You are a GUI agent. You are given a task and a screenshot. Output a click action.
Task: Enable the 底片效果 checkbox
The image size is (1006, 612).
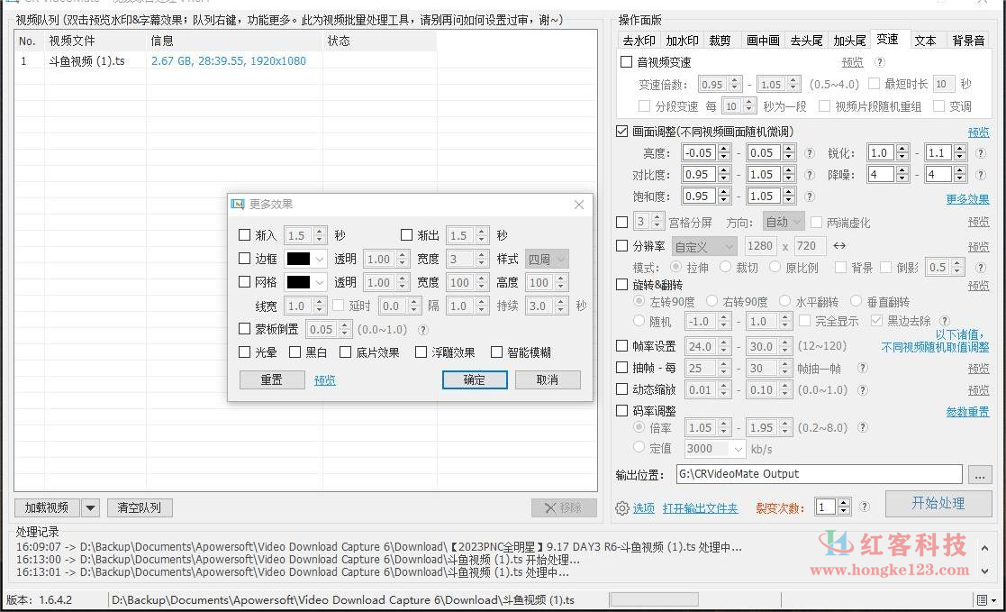[x=345, y=352]
